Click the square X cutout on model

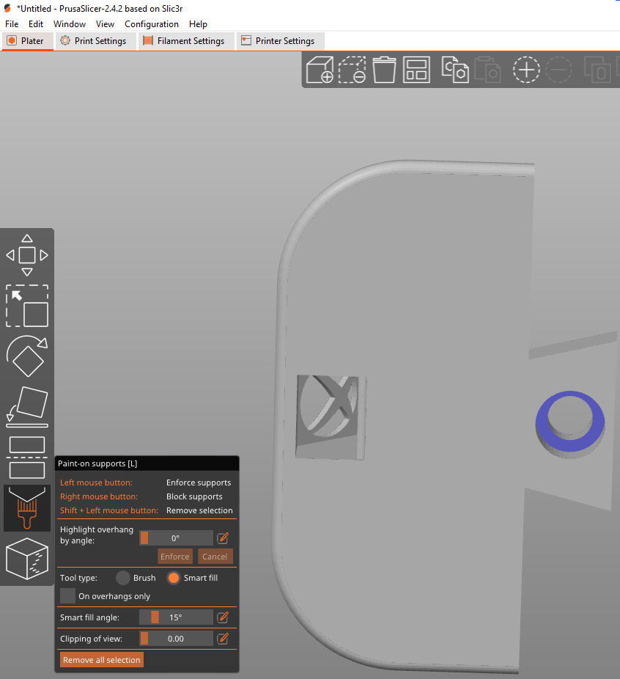pyautogui.click(x=331, y=417)
